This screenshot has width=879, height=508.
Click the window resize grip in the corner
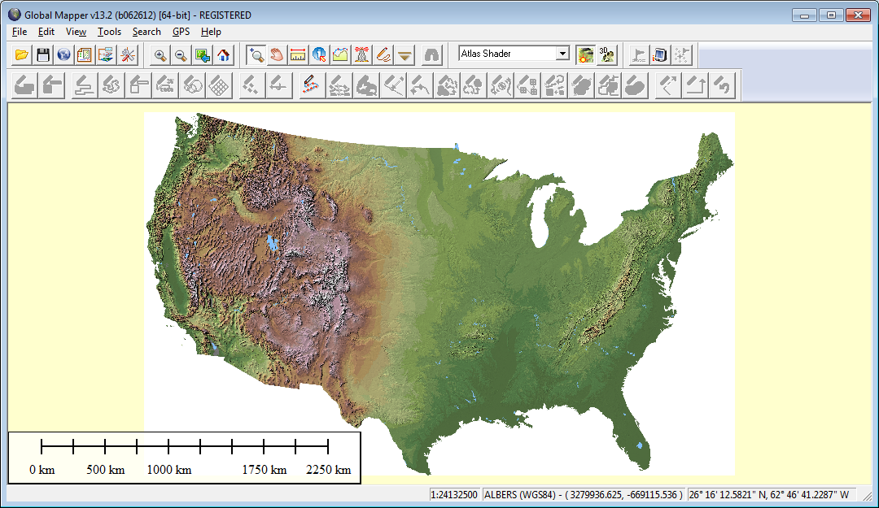click(868, 497)
